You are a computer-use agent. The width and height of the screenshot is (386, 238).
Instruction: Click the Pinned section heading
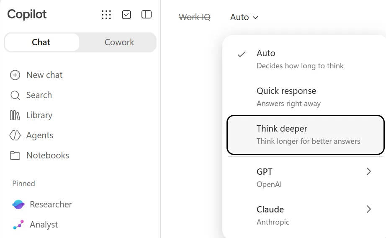point(23,184)
